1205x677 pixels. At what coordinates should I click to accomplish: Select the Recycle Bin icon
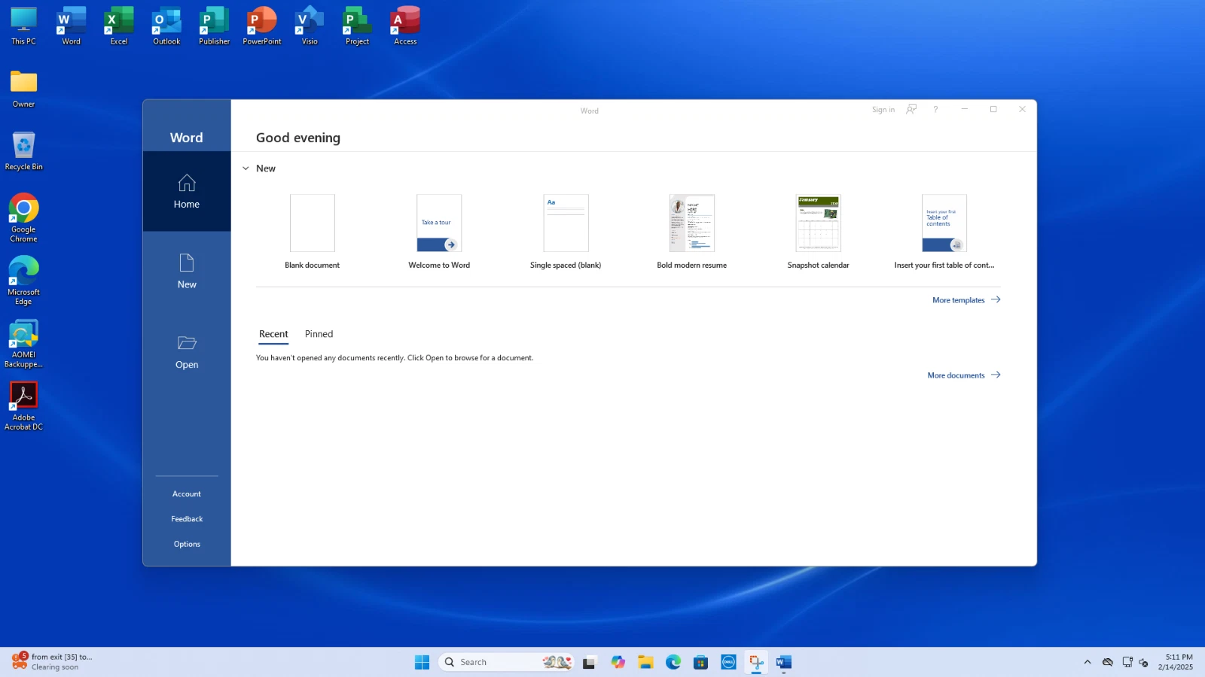[x=23, y=151]
